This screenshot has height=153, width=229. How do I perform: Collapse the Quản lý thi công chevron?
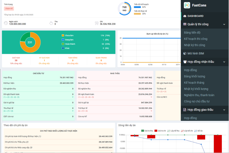pos(224,24)
